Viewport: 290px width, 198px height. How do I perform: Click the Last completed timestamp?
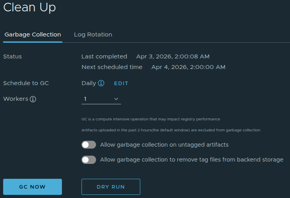coord(173,56)
